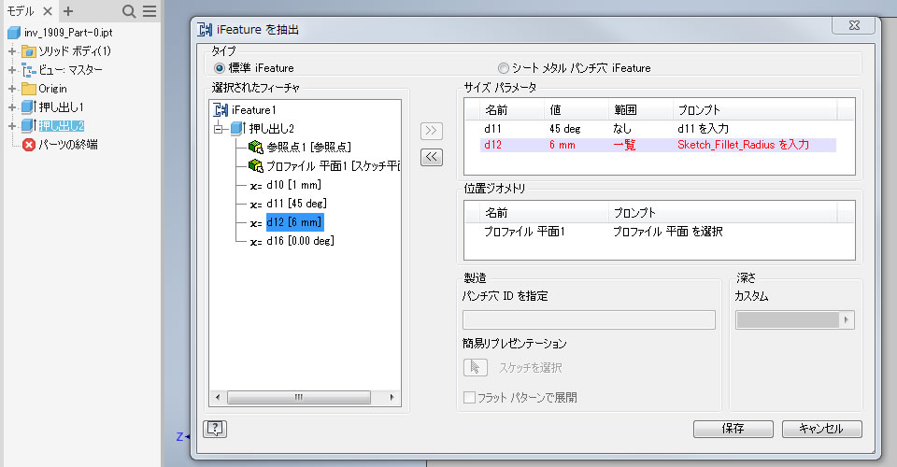The width and height of the screenshot is (897, 467).
Task: Open the model browser hamburger menu
Action: [x=149, y=11]
